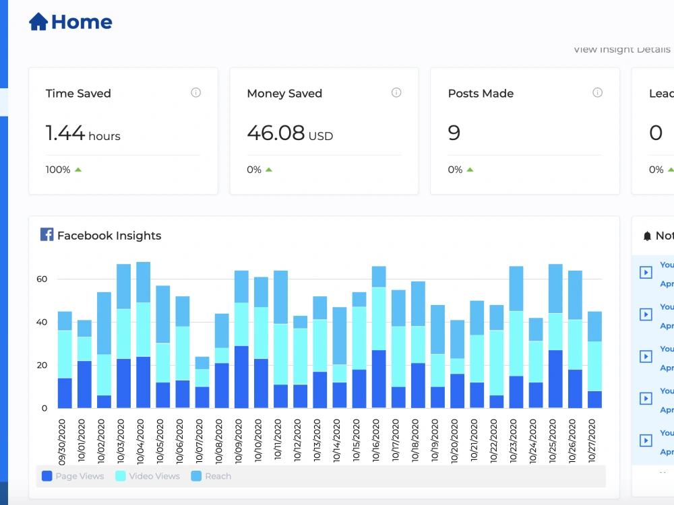The width and height of the screenshot is (674, 505).
Task: Click the 10/07/2020 chart bar
Action: (202, 382)
